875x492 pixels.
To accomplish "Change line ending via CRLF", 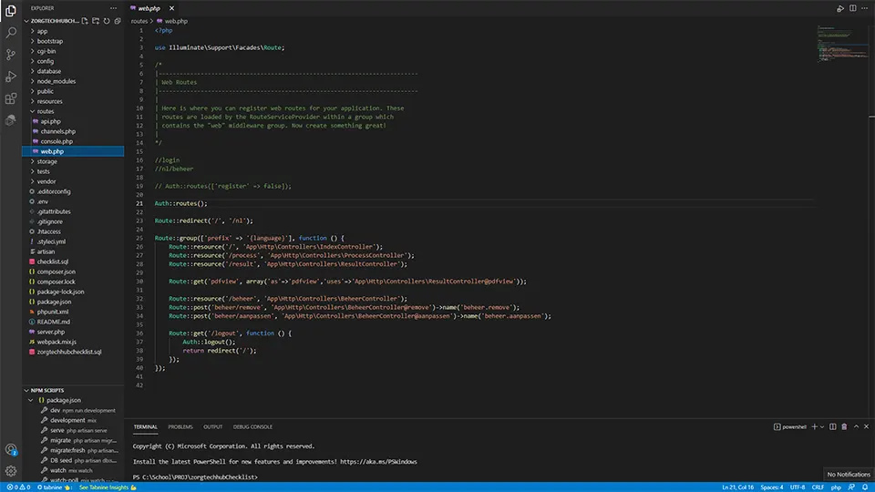I will click(818, 487).
